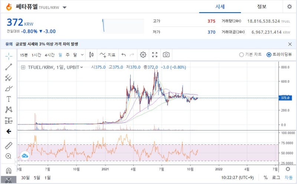
Task: Open the candlestick chart type selector
Action: point(91,55)
